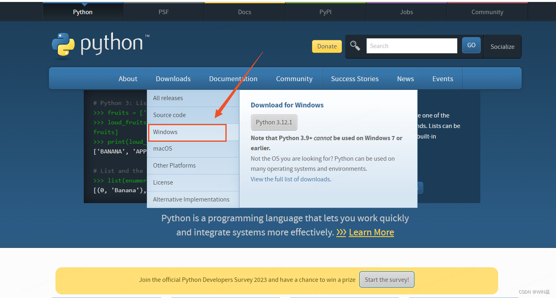The width and height of the screenshot is (556, 298).
Task: Select License in Downloads menu
Action: pos(193,183)
